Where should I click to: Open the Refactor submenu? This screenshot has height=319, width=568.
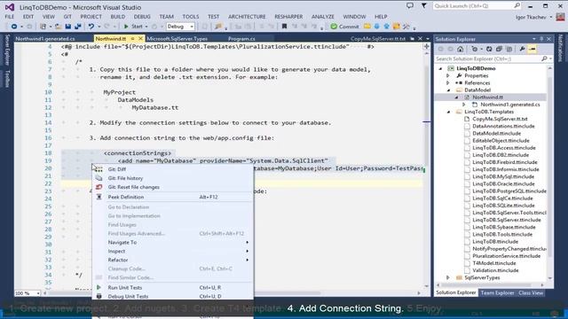click(x=173, y=260)
